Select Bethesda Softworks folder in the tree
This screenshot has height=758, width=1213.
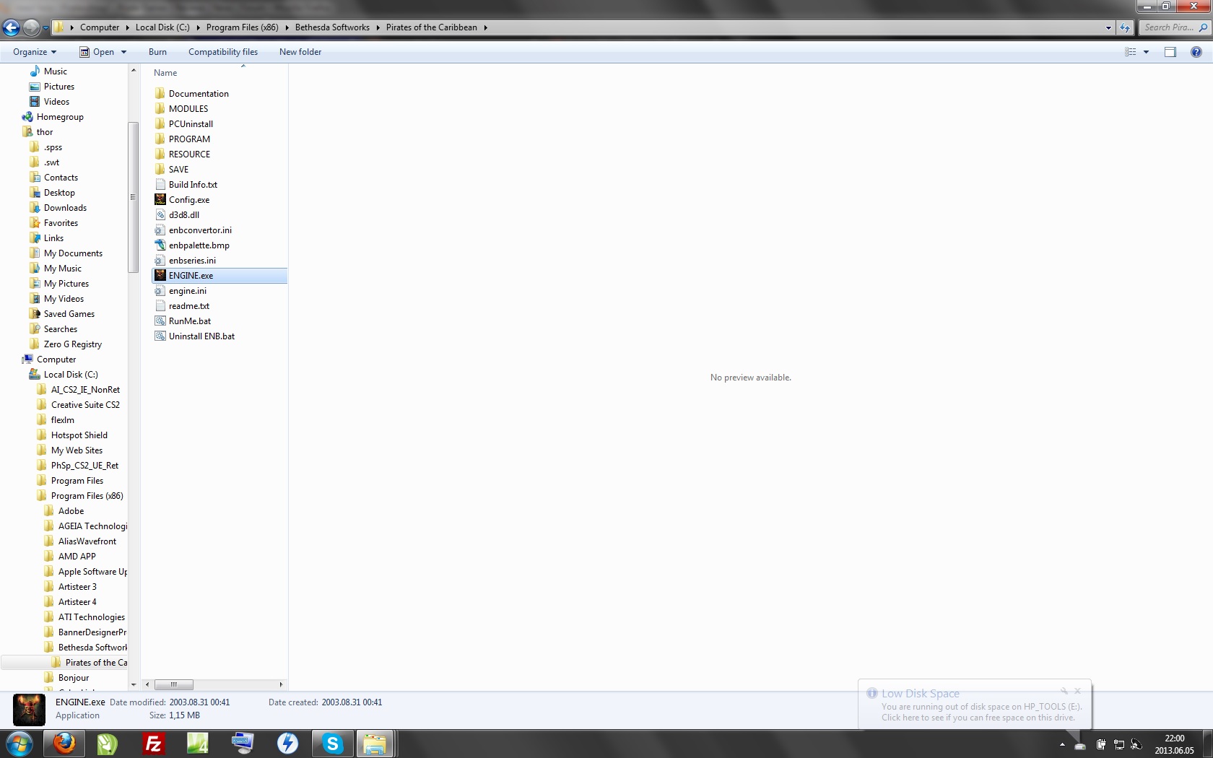(92, 648)
